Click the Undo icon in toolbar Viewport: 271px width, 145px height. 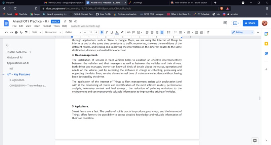pos(6,32)
